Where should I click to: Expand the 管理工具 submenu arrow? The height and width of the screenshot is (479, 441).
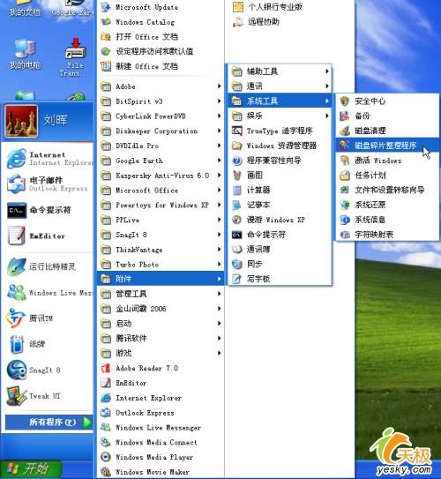coord(219,294)
